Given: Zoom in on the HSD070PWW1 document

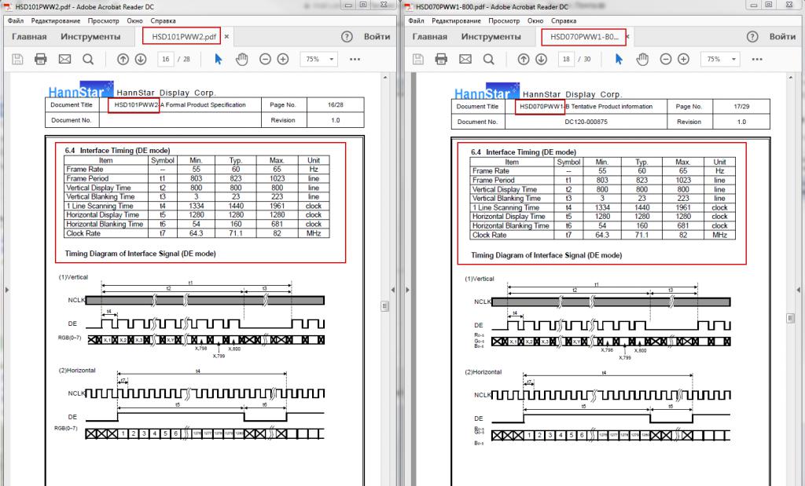Looking at the screenshot, I should 684,59.
